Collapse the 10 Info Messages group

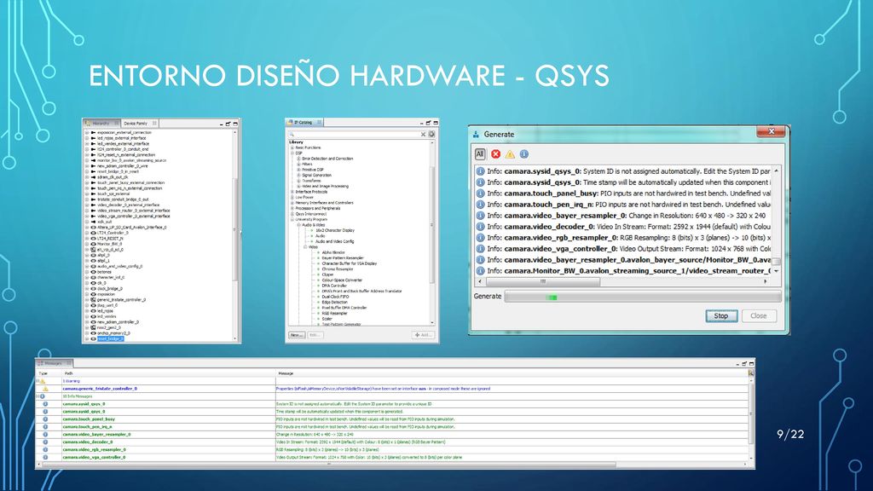click(38, 396)
